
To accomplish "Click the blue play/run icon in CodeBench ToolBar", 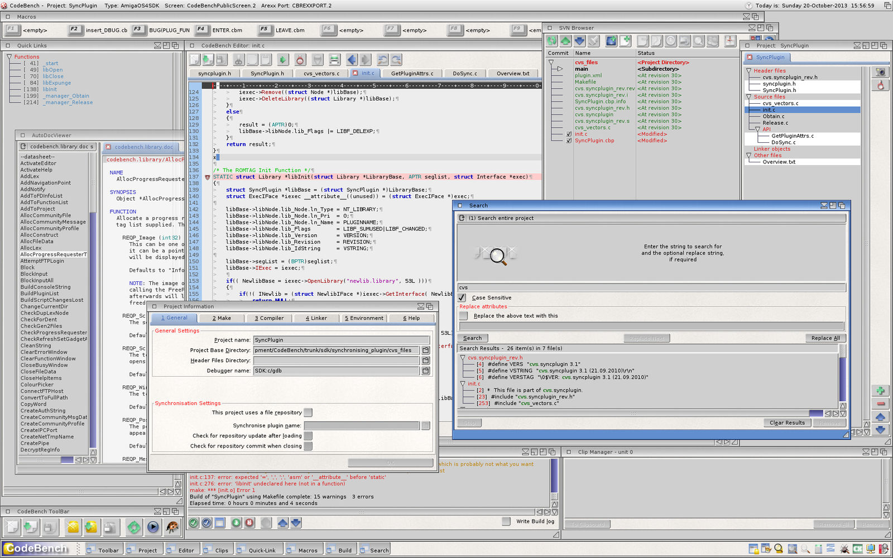I will [153, 527].
